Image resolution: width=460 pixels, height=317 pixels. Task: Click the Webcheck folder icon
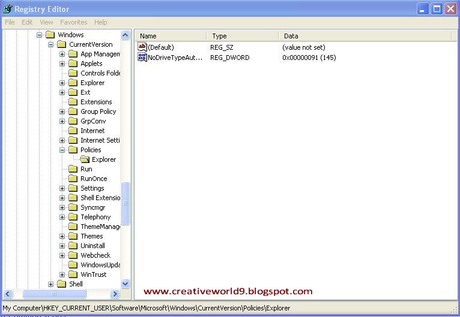tap(73, 255)
